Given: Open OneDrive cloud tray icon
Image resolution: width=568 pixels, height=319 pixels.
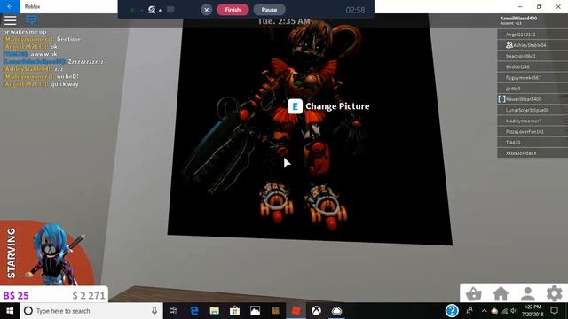Looking at the screenshot, I should click(x=494, y=311).
